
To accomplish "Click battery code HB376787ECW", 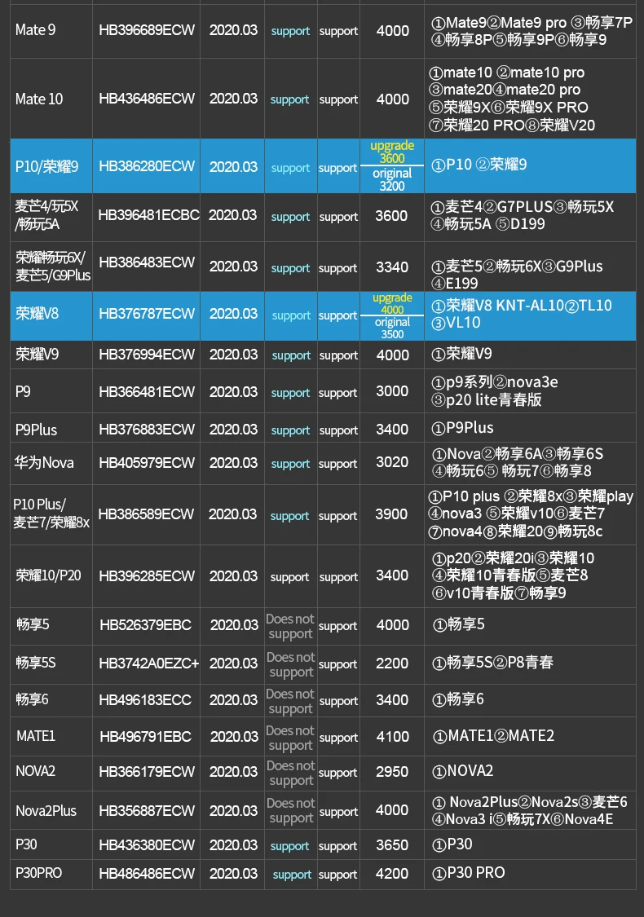I will click(146, 314).
